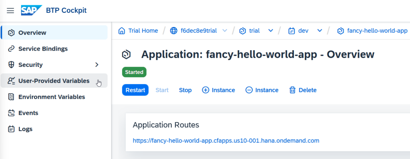Click the Logs notepad icon
410x159 pixels.
(x=11, y=129)
